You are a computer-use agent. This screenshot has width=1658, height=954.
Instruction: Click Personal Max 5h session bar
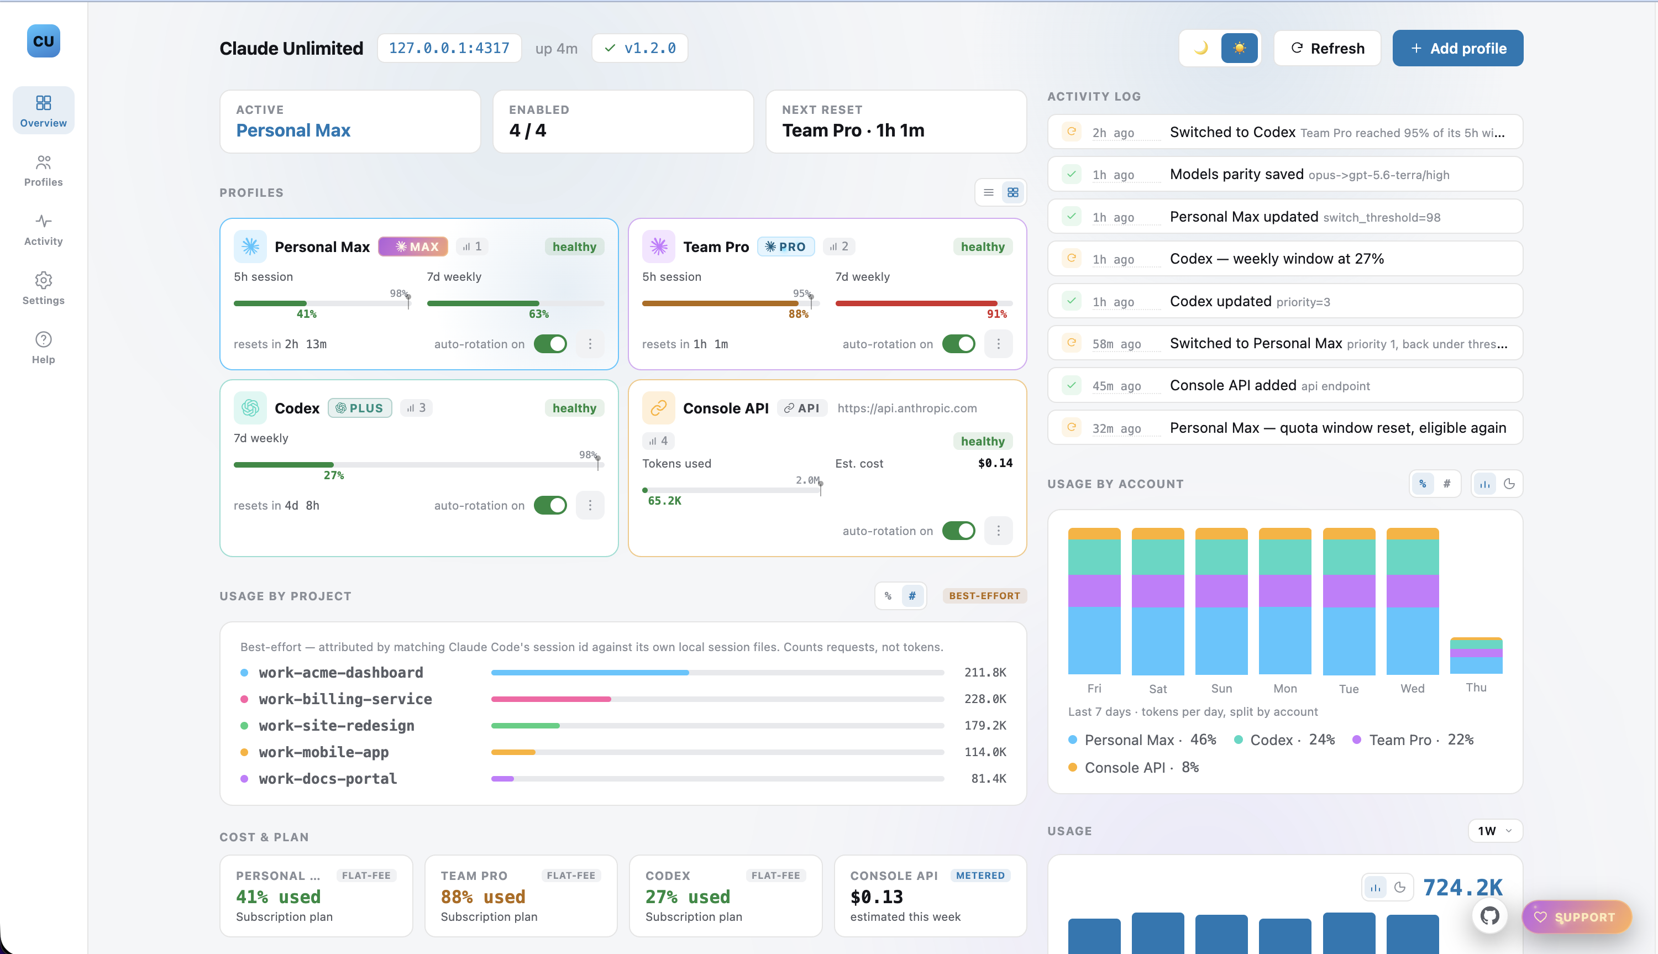point(321,303)
